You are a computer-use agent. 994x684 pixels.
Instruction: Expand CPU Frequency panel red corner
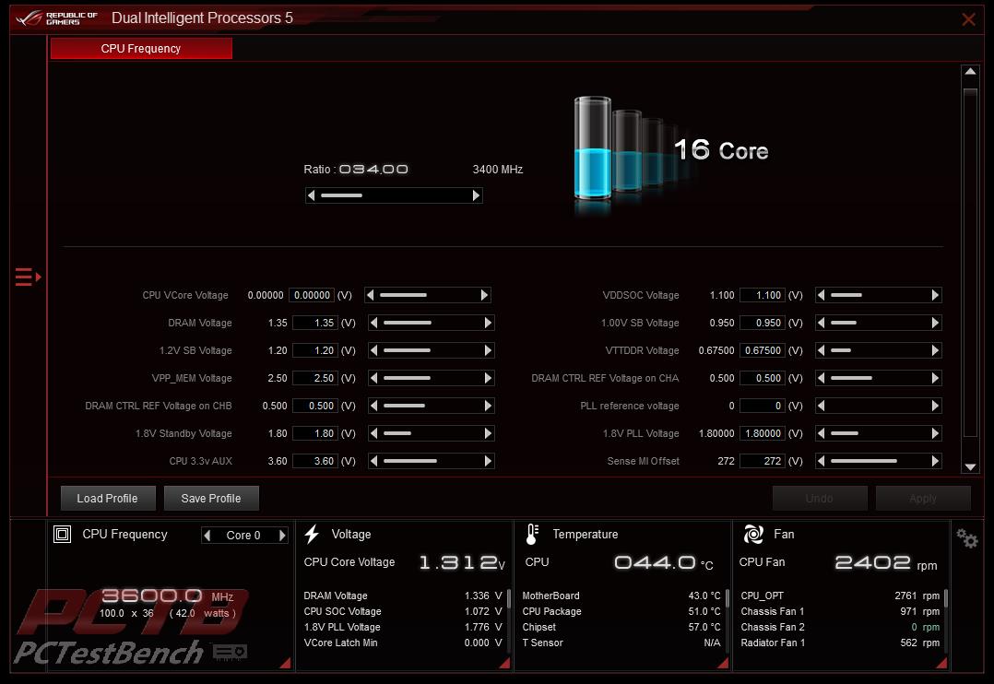pyautogui.click(x=285, y=663)
